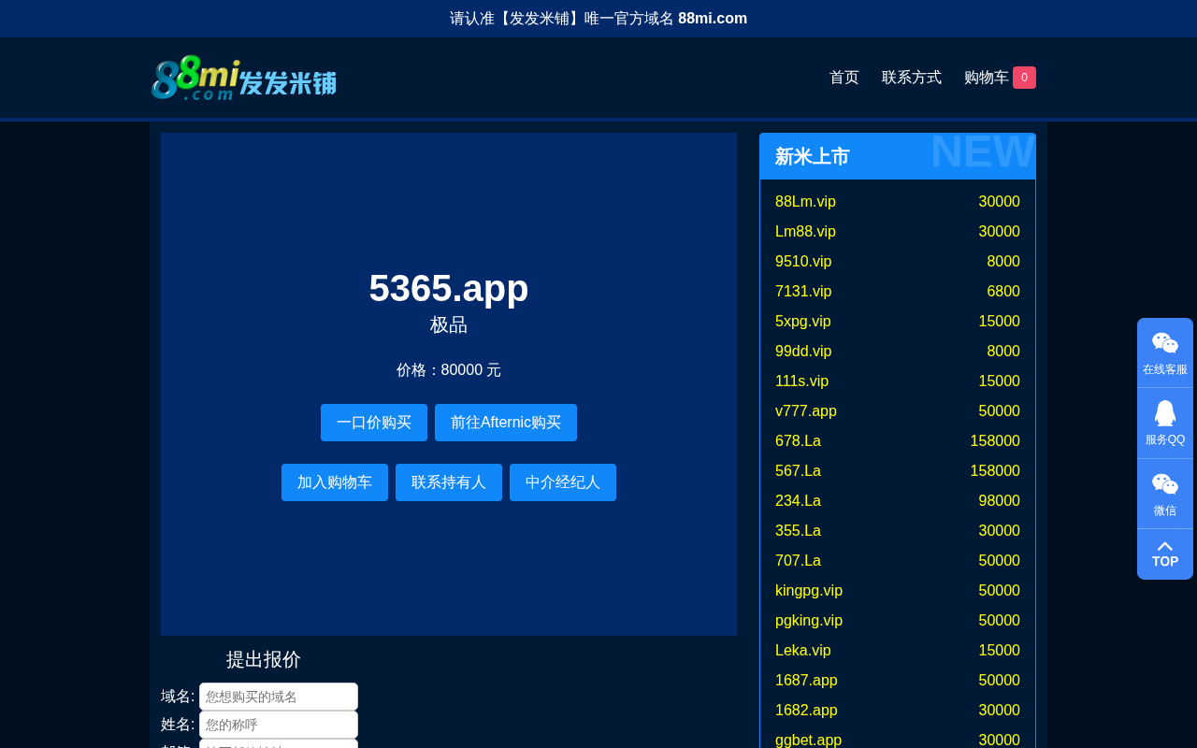
Task: Open the ggbet.app domain listing
Action: point(809,740)
